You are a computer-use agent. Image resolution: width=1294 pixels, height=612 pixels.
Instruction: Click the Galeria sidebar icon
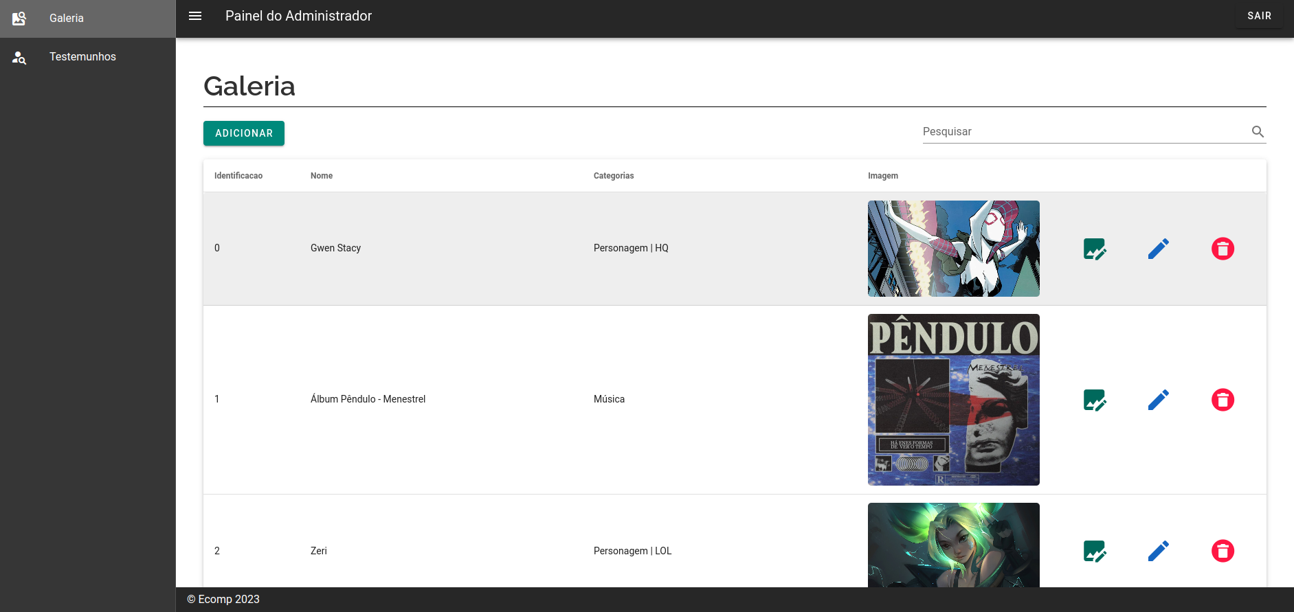click(19, 19)
